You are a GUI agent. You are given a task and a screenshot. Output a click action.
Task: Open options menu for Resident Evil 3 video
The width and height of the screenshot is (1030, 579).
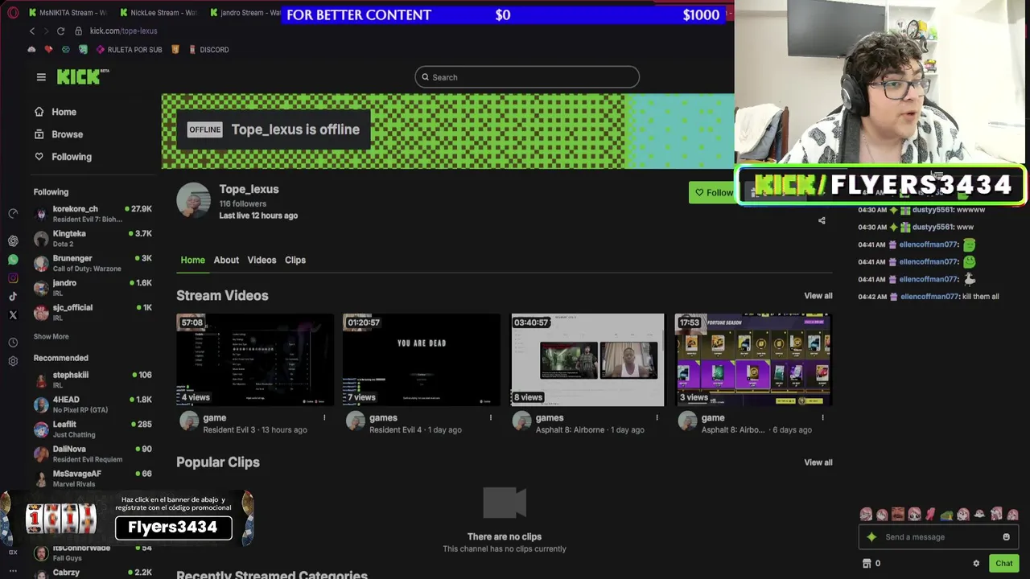pos(324,417)
